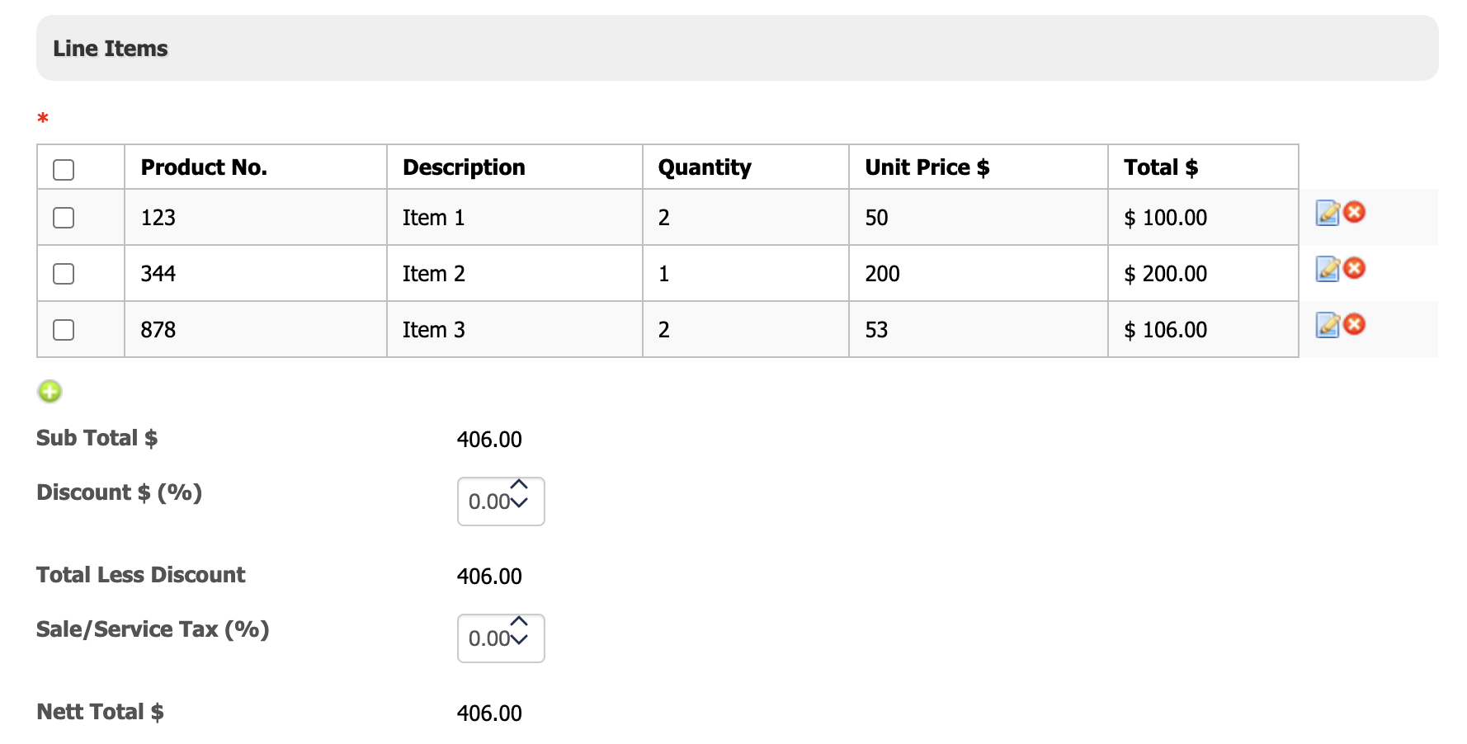This screenshot has height=744, width=1467.
Task: Select the checkbox for product 878
Action: click(64, 330)
